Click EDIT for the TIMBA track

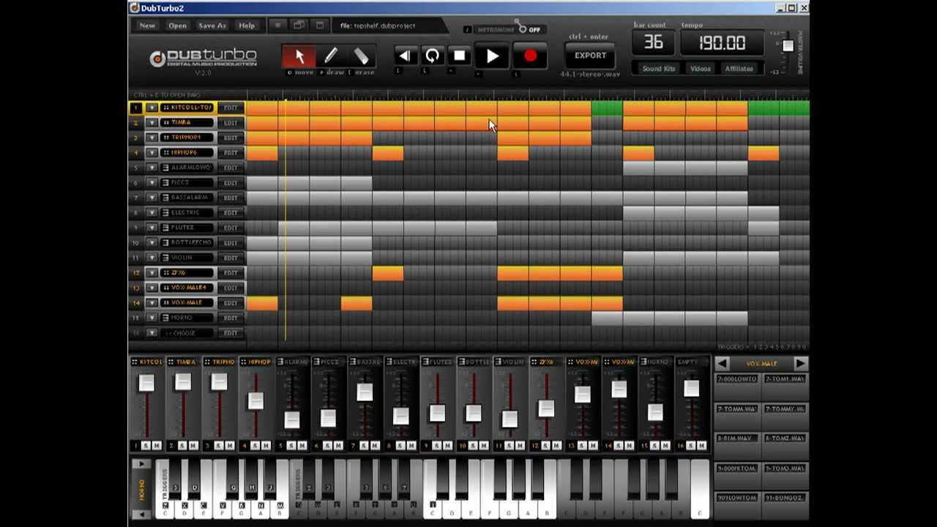tap(231, 123)
